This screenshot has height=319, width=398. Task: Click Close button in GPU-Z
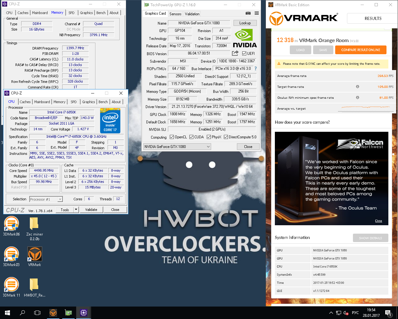coord(248,147)
